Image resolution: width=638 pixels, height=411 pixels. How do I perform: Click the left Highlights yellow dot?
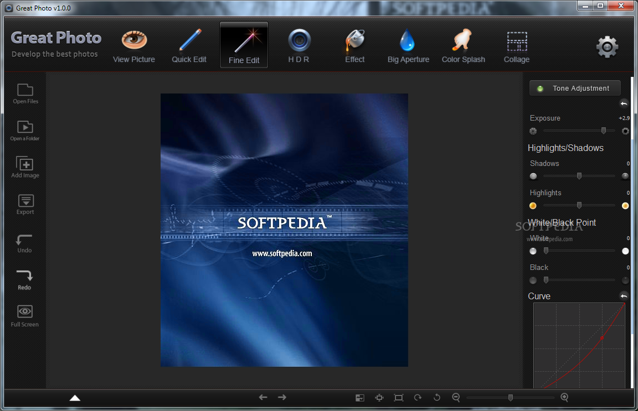(x=533, y=206)
